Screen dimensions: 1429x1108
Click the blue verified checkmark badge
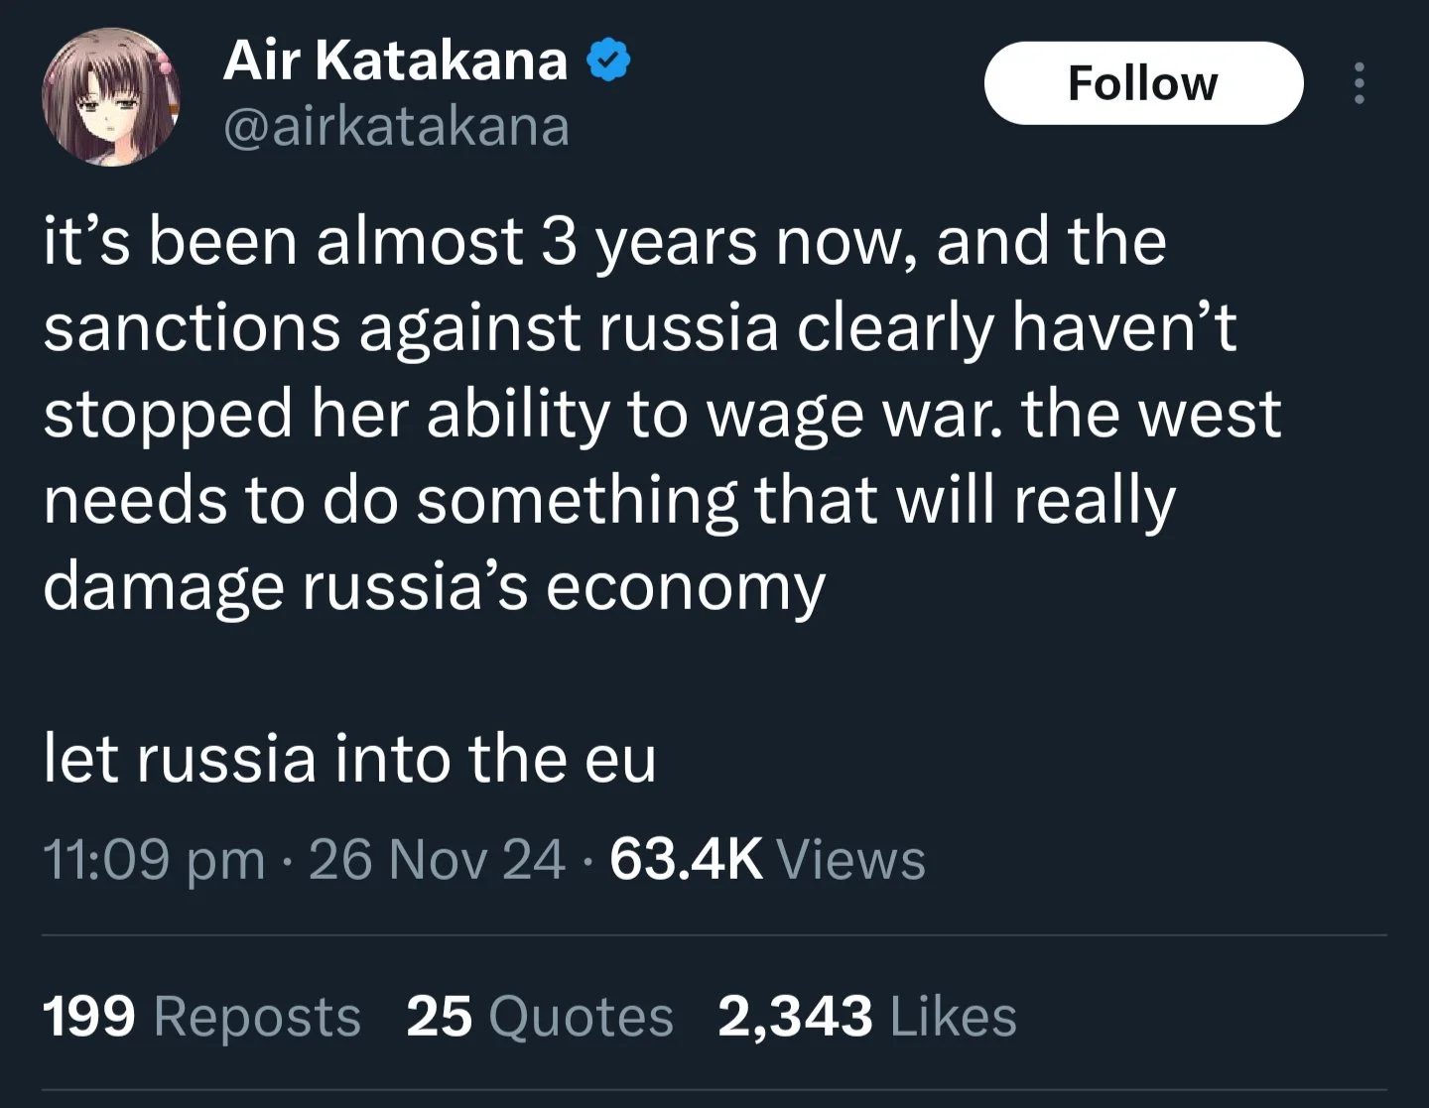608,61
